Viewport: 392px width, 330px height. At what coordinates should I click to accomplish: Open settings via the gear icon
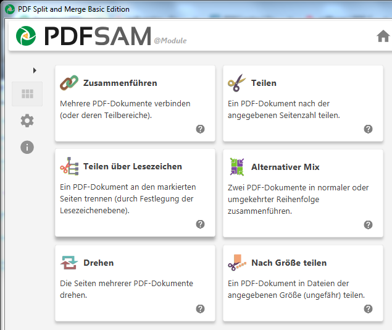coord(27,121)
